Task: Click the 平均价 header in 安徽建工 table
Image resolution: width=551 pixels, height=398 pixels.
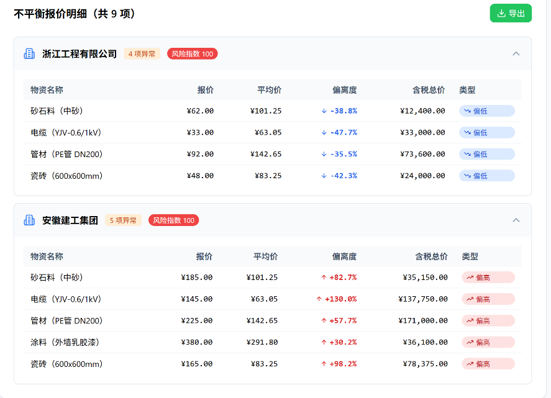Action: coord(266,257)
